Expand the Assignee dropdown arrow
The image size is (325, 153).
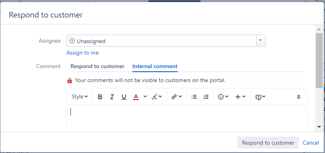tap(261, 41)
